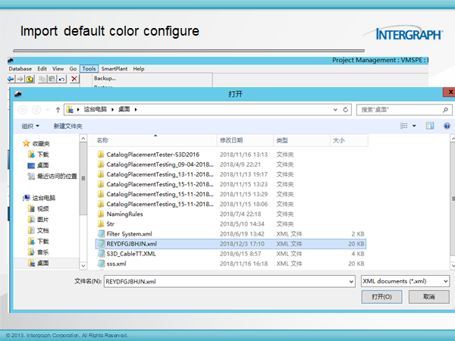Refresh the folder listing in address bar
Viewport: 455px width, 341px height.
point(345,110)
